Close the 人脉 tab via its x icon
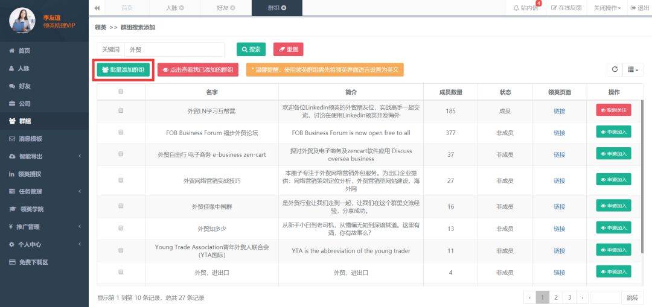 [182, 8]
